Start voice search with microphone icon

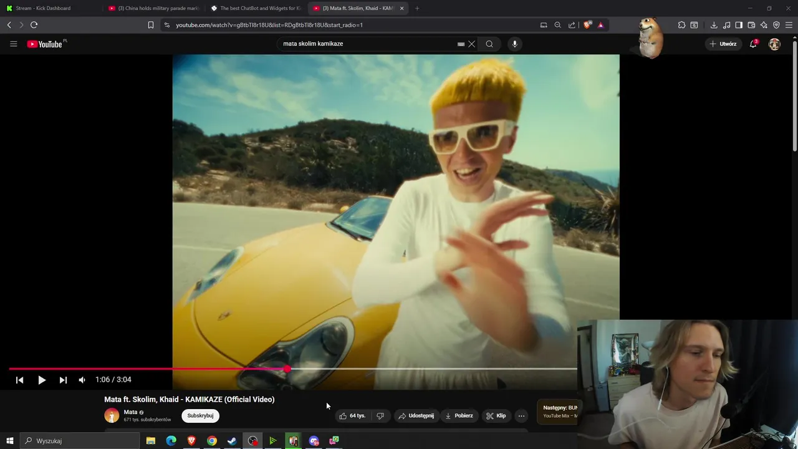click(514, 44)
